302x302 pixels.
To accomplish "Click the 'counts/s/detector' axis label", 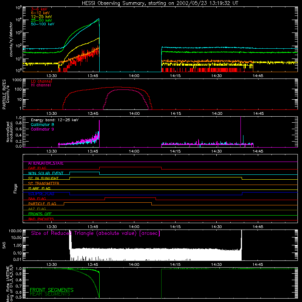I will click(11, 39).
